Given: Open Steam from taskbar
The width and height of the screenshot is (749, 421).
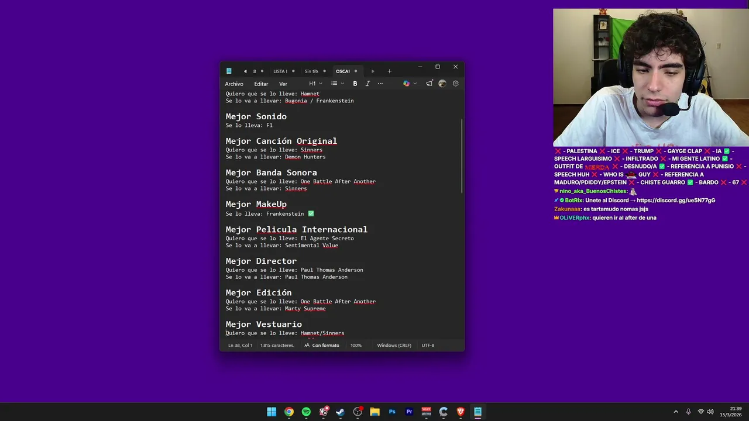Looking at the screenshot, I should [341, 412].
